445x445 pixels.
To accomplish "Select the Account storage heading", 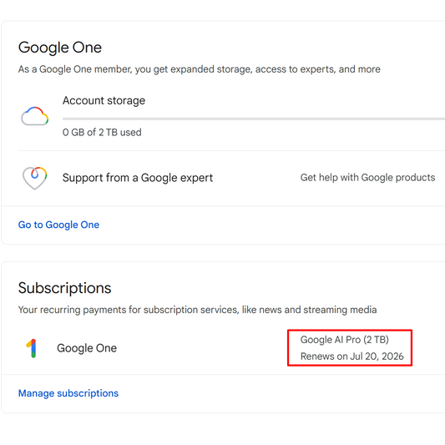I will [x=104, y=100].
